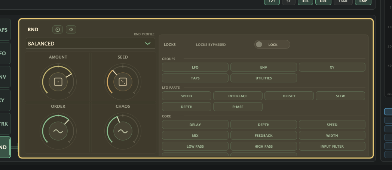Switch to the ENV side tab
392x170 pixels.
pyautogui.click(x=5, y=77)
